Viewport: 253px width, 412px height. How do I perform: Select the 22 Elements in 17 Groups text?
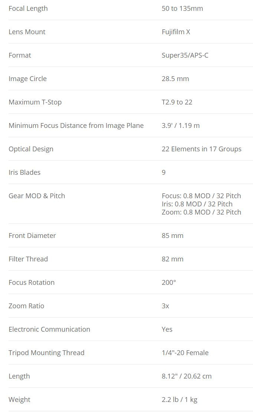point(201,149)
